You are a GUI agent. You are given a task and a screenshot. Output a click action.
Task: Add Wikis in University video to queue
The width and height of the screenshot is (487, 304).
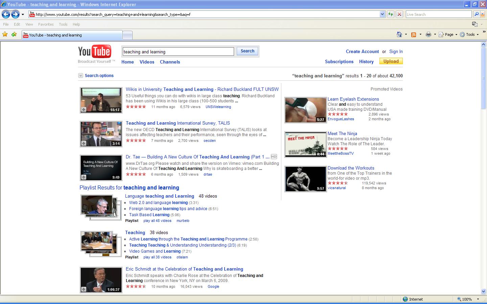[x=84, y=109]
